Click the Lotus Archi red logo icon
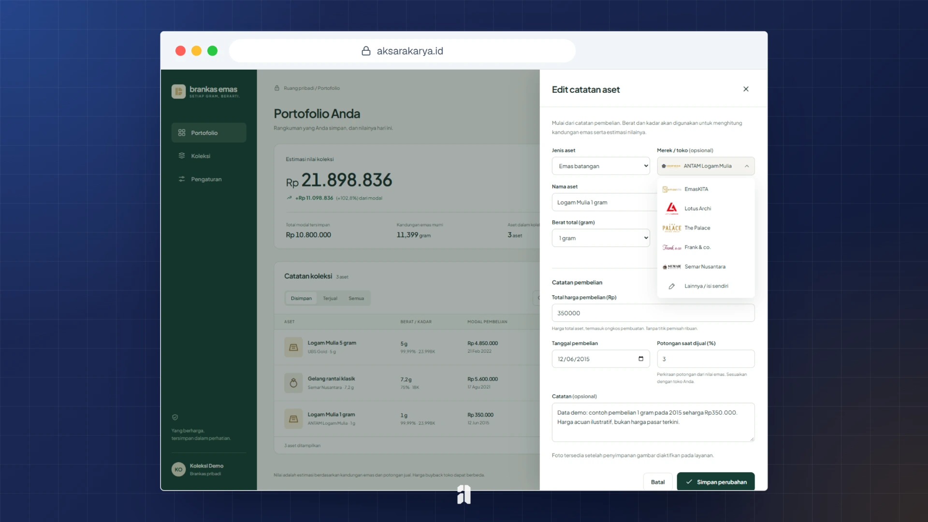Viewport: 928px width, 522px height. point(672,208)
